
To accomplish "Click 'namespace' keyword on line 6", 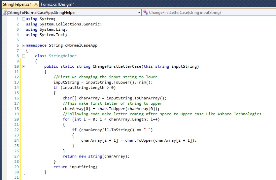I will coord(36,45).
